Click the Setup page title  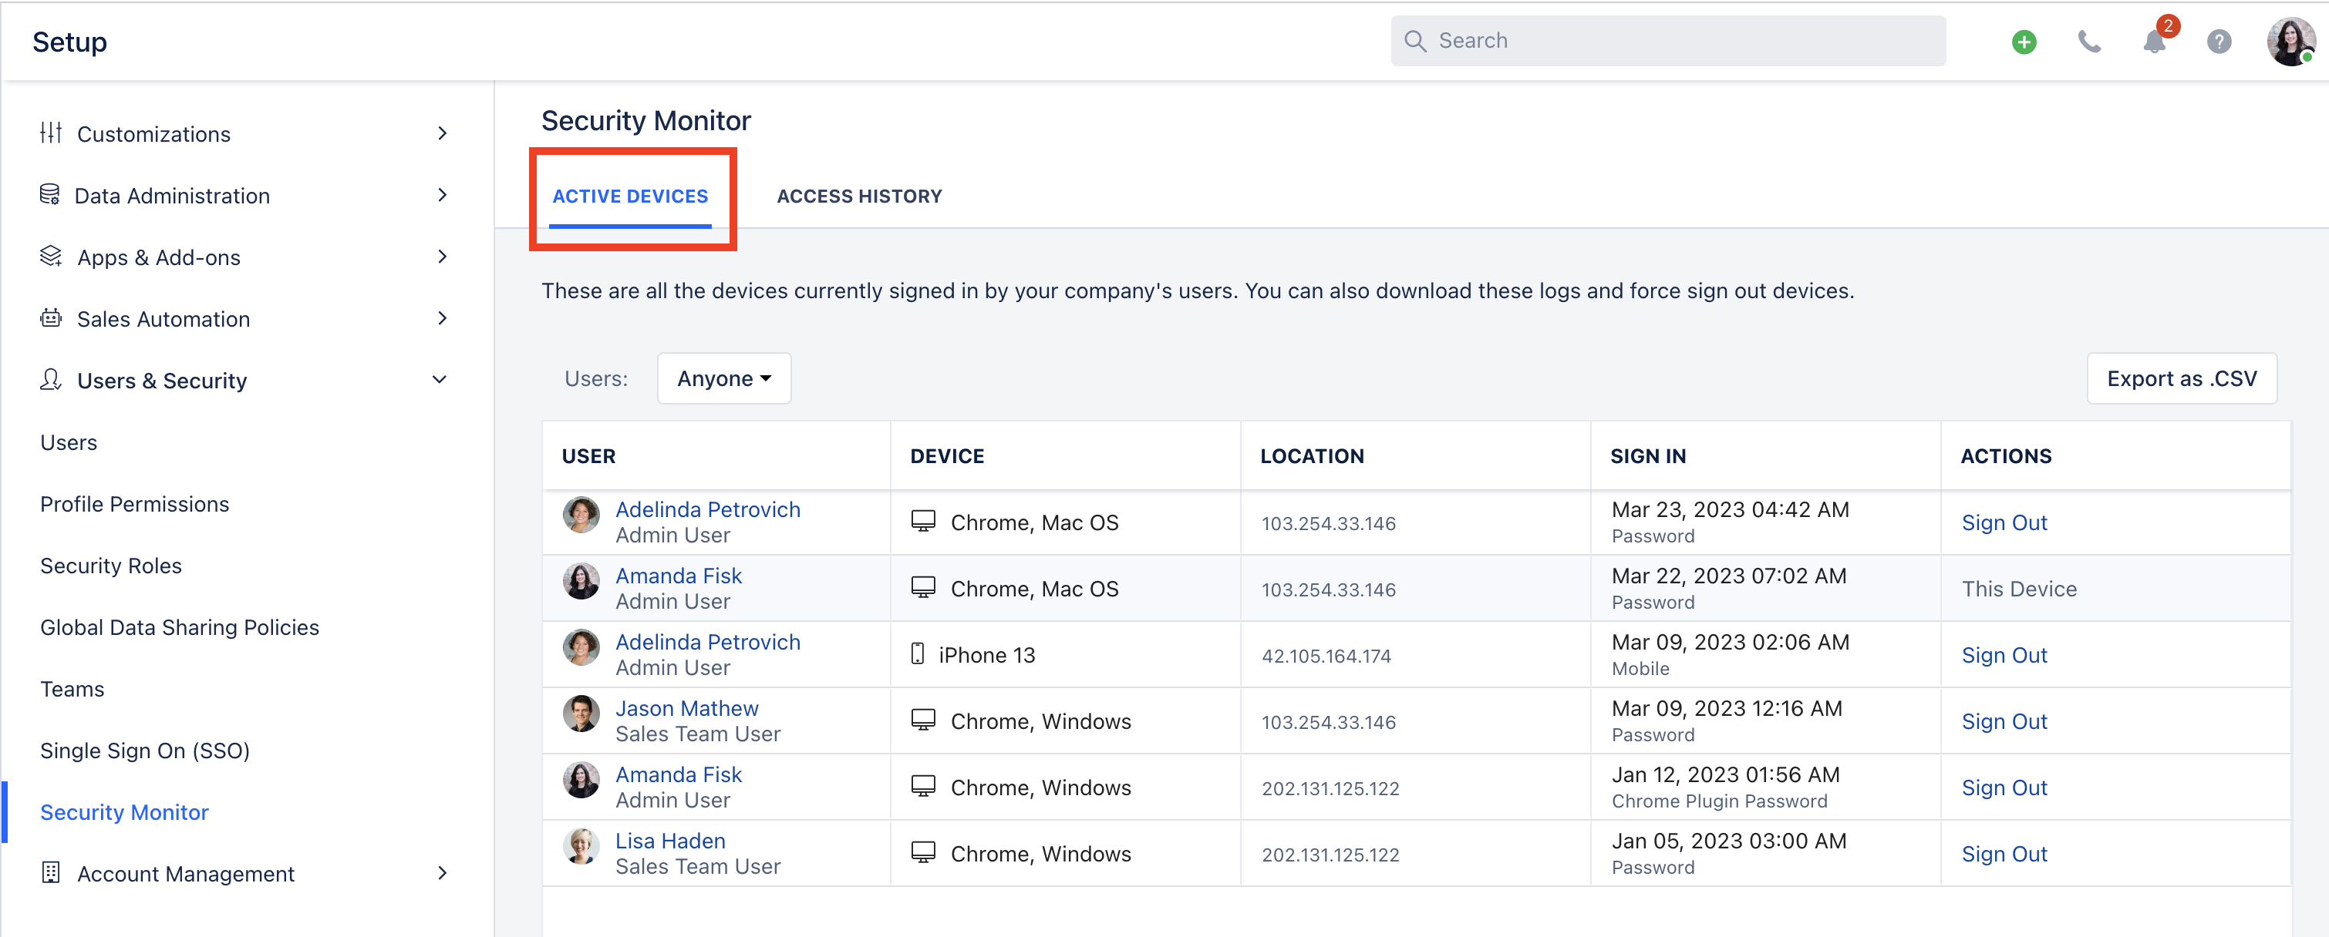click(x=69, y=42)
